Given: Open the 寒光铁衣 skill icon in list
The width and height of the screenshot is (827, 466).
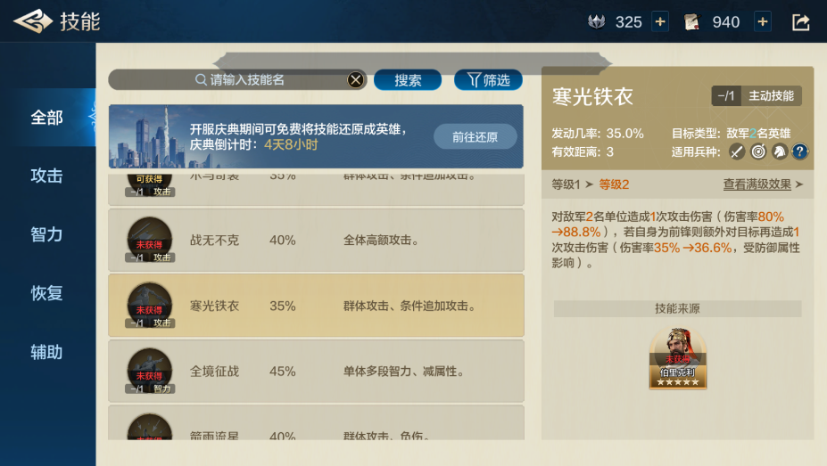Looking at the screenshot, I should pyautogui.click(x=150, y=306).
